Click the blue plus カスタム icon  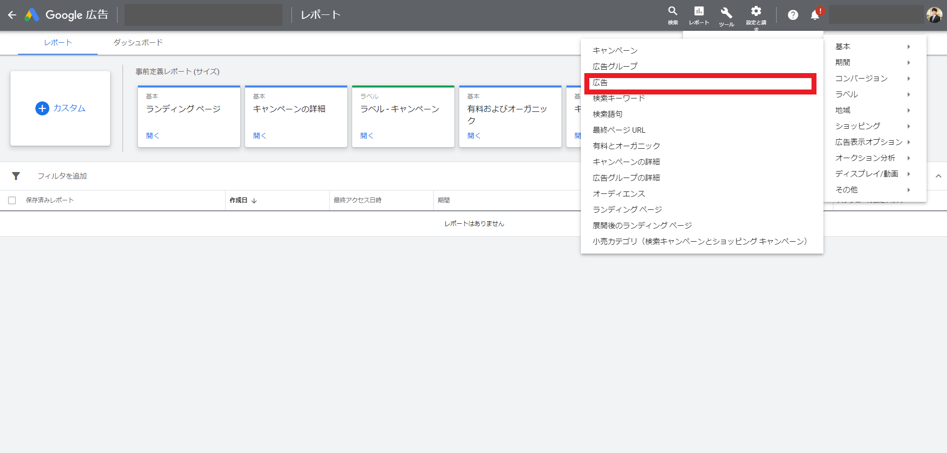42,108
